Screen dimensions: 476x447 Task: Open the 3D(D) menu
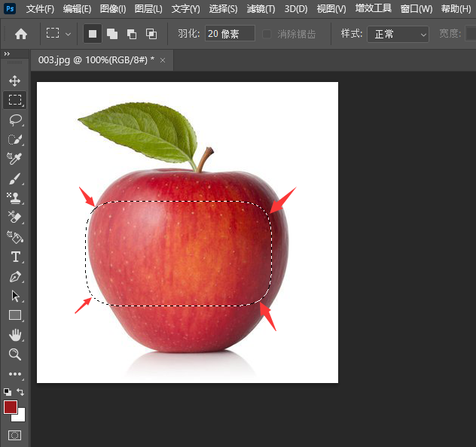point(296,9)
